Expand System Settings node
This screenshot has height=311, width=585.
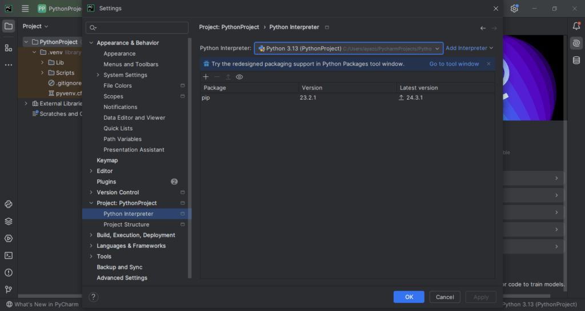pyautogui.click(x=98, y=75)
